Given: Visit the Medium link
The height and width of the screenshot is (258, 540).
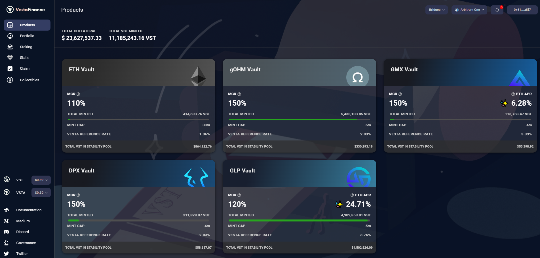Looking at the screenshot, I should pyautogui.click(x=23, y=221).
